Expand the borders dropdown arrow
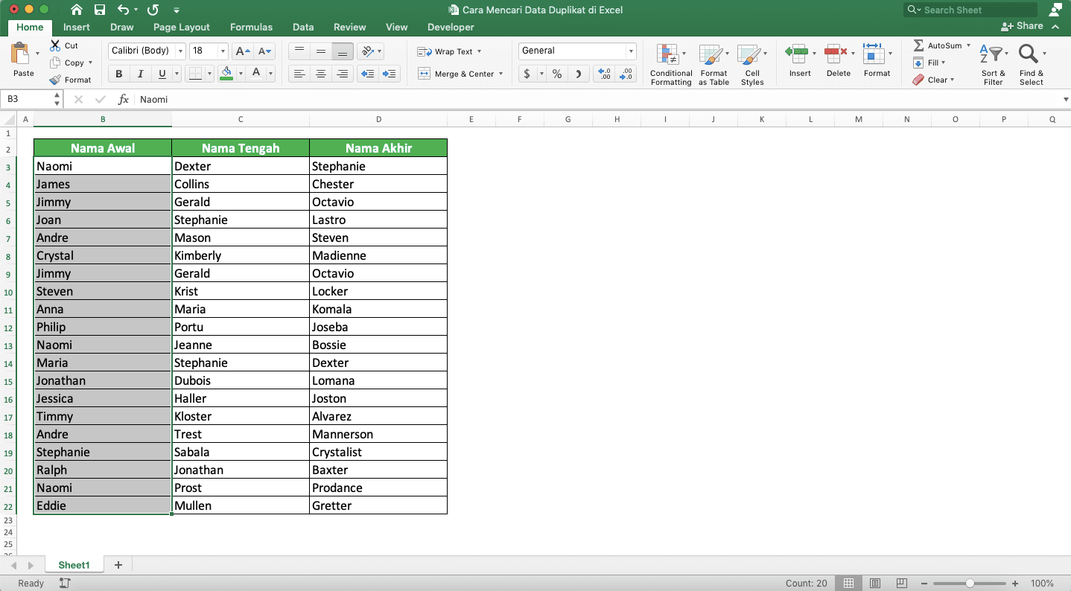 point(209,74)
